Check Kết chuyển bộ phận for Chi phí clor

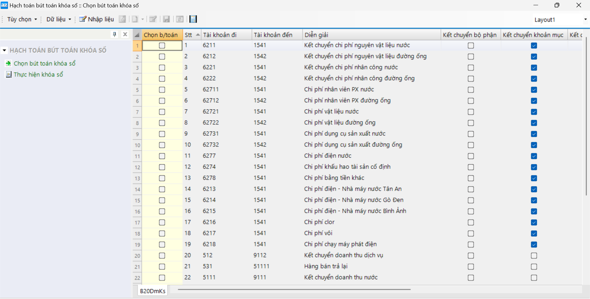pyautogui.click(x=470, y=222)
